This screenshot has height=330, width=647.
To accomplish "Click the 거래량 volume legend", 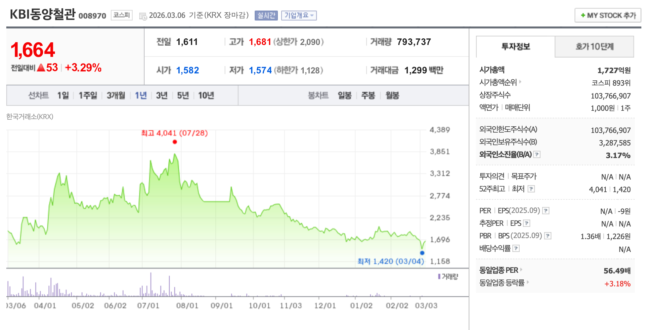I will click(x=448, y=276).
